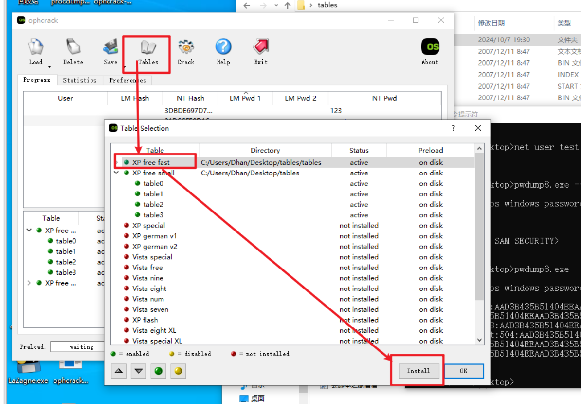Open the Load tool in ophcrack
Image resolution: width=581 pixels, height=404 pixels.
click(x=36, y=52)
